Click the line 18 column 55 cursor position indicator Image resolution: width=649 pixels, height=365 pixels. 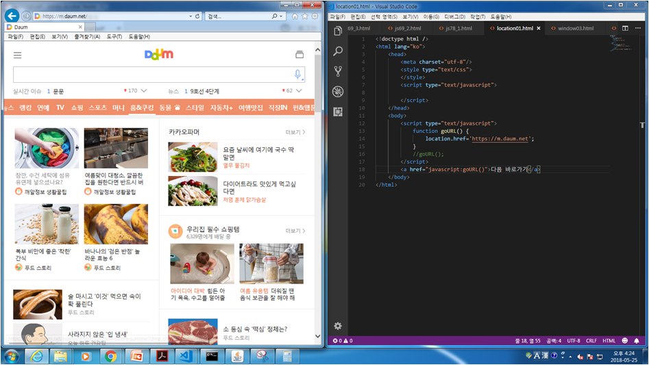point(527,340)
